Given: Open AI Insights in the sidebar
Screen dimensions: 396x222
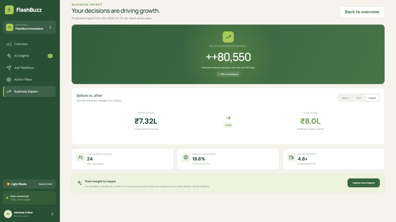Looking at the screenshot, I should [x=29, y=56].
